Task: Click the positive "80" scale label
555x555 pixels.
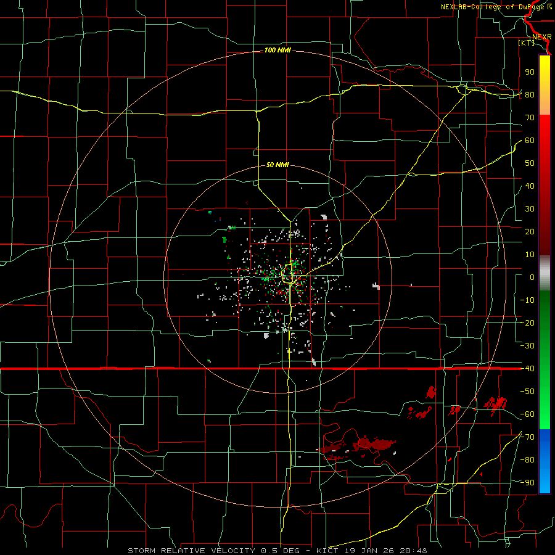Action: coord(530,94)
